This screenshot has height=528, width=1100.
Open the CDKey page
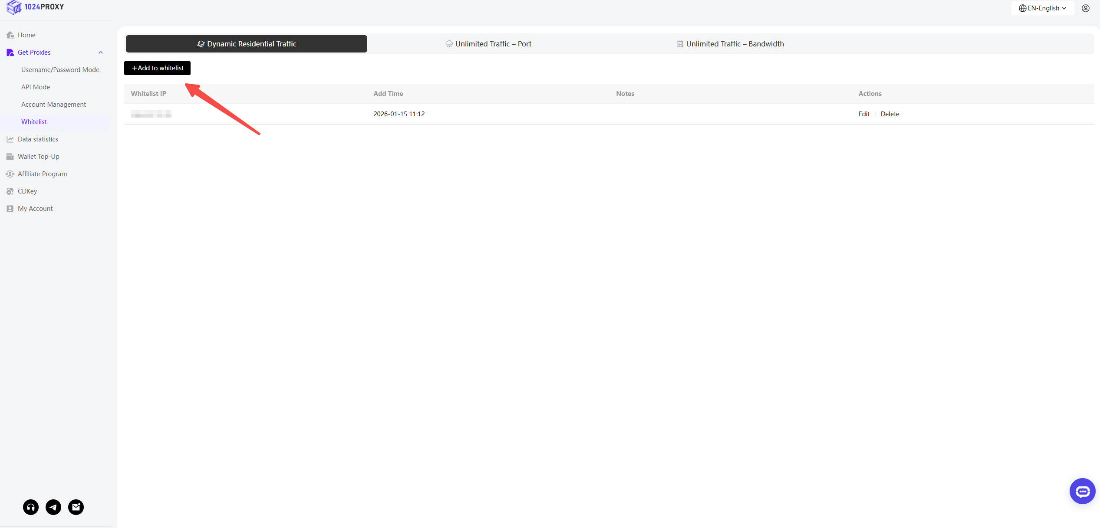27,191
